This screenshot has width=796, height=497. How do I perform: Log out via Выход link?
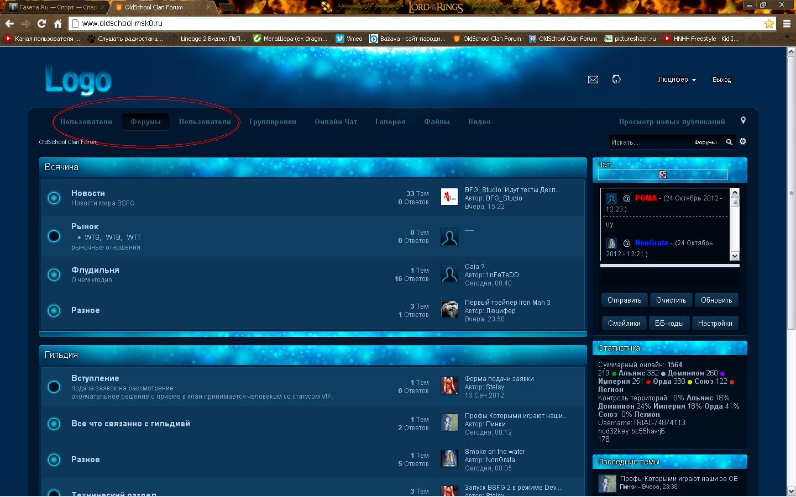pyautogui.click(x=721, y=80)
